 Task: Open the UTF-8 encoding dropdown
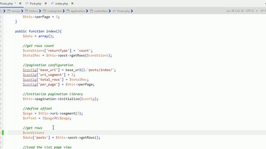[252, 11]
